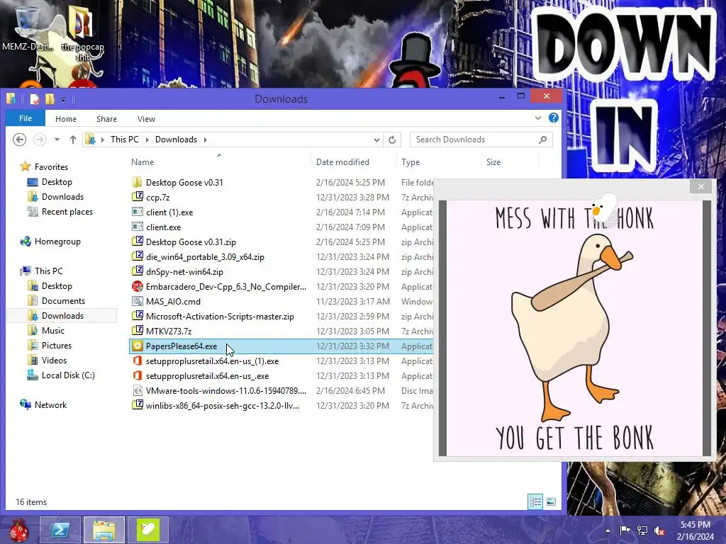
Task: Go back with the Back arrow
Action: (19, 140)
